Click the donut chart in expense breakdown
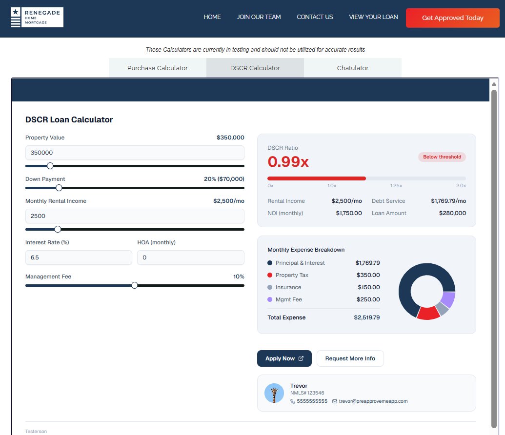The image size is (505, 435). pyautogui.click(x=427, y=292)
